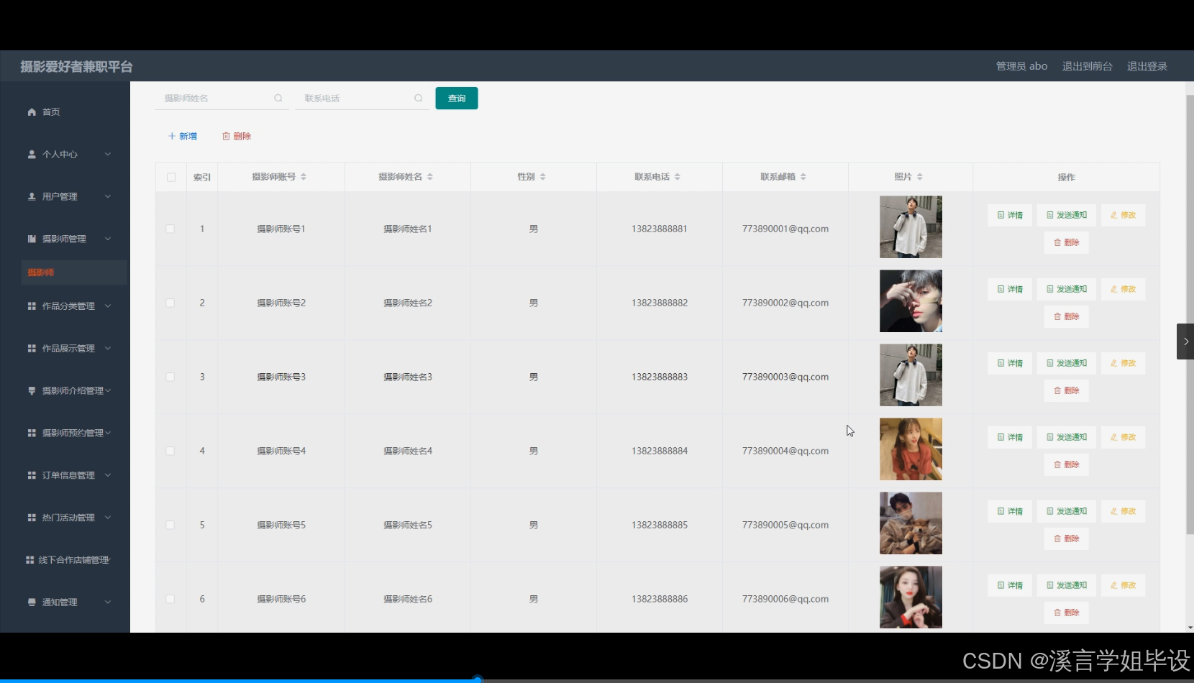Expand the 用户管理 menu chevron
1194x683 pixels.
click(x=108, y=196)
